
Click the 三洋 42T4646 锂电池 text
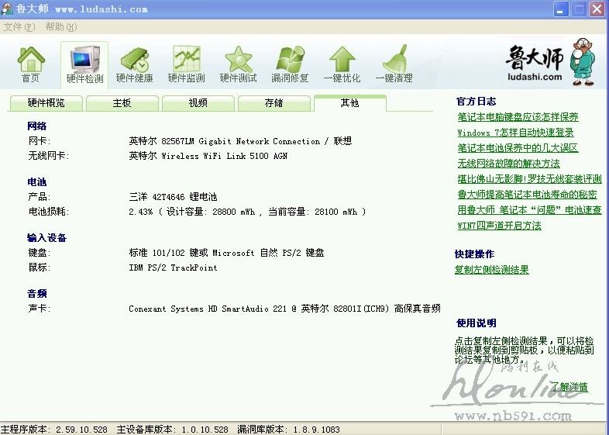(173, 197)
